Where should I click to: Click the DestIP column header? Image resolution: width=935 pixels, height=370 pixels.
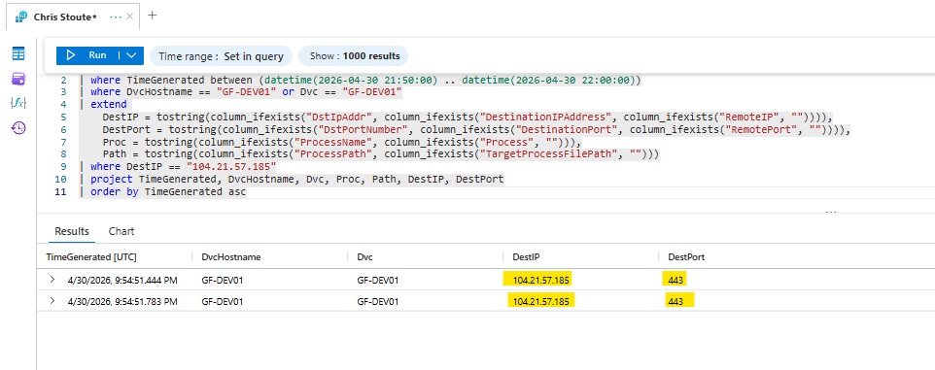(x=526, y=257)
